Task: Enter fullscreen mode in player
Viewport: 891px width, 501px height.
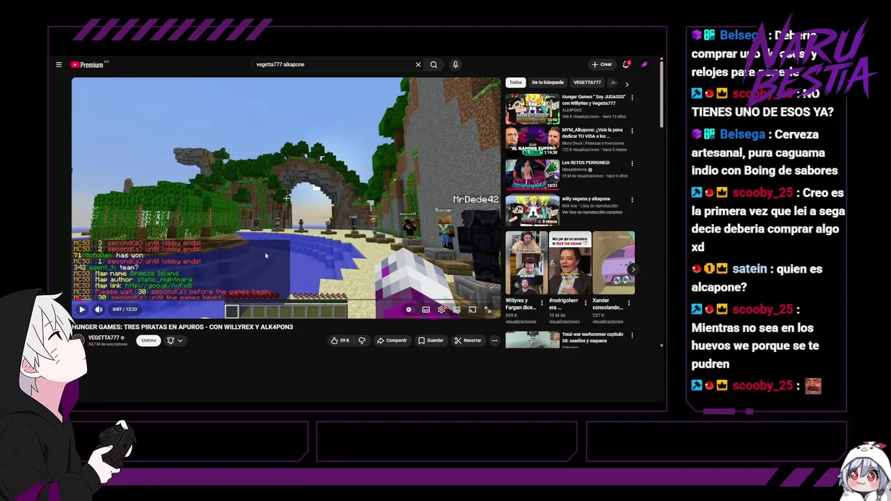Action: (487, 310)
